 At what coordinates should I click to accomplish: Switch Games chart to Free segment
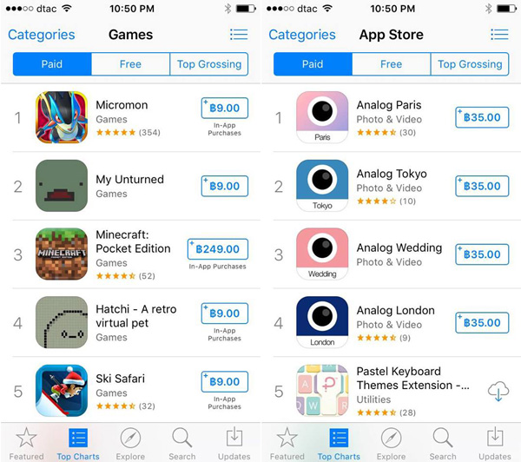130,64
